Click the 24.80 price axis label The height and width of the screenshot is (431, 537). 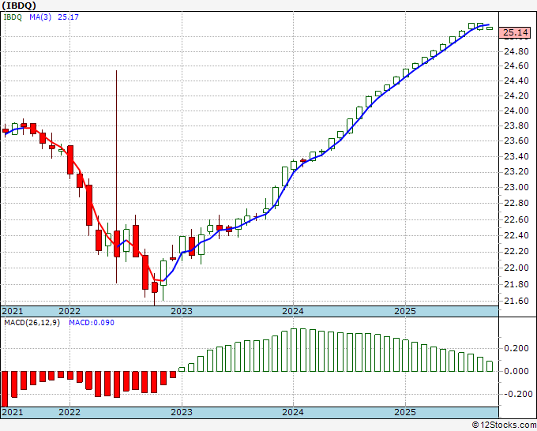click(x=516, y=51)
